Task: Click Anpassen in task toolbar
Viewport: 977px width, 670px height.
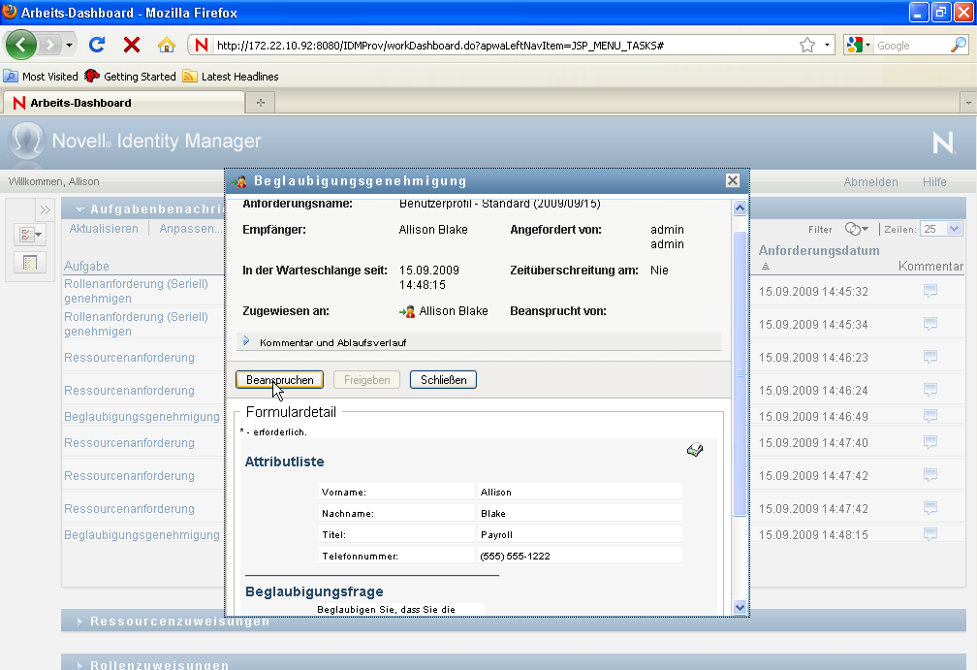Action: pos(190,229)
